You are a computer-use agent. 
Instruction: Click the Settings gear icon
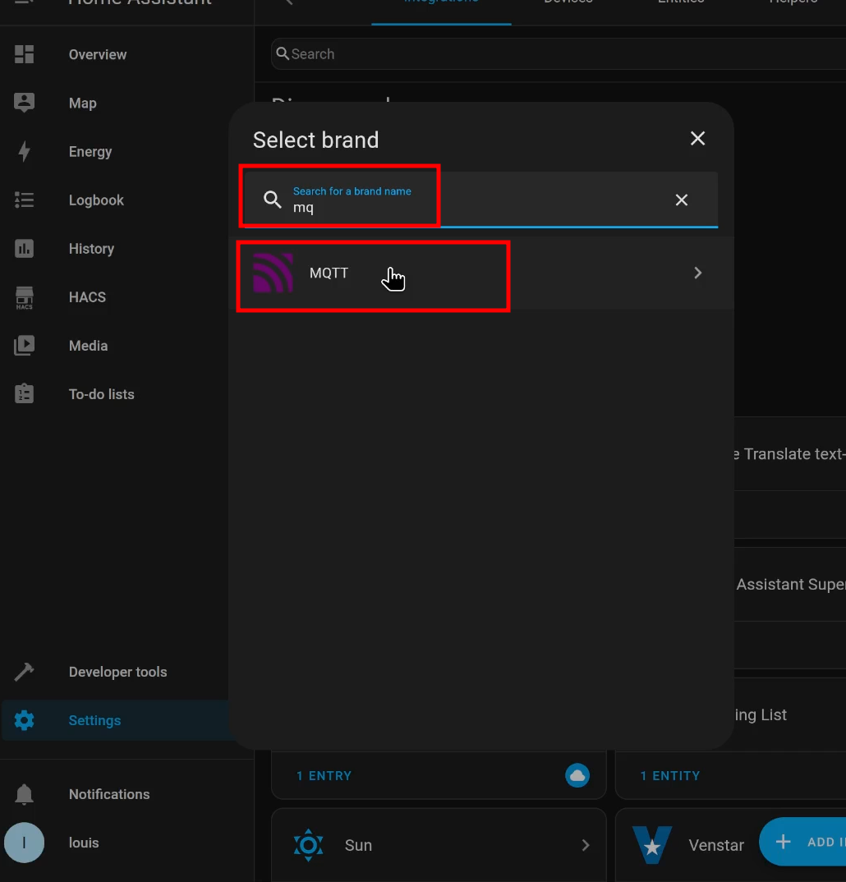click(24, 720)
